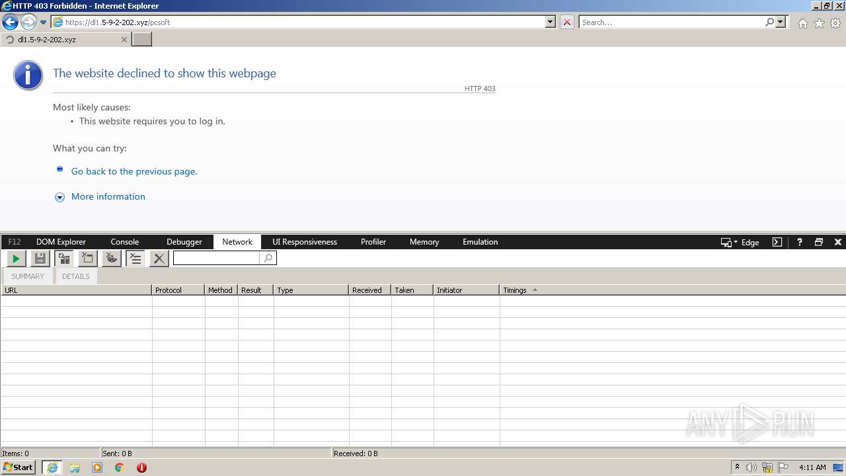Click the red Opera taskbar icon
Viewport: 846px width, 476px height.
coord(141,467)
